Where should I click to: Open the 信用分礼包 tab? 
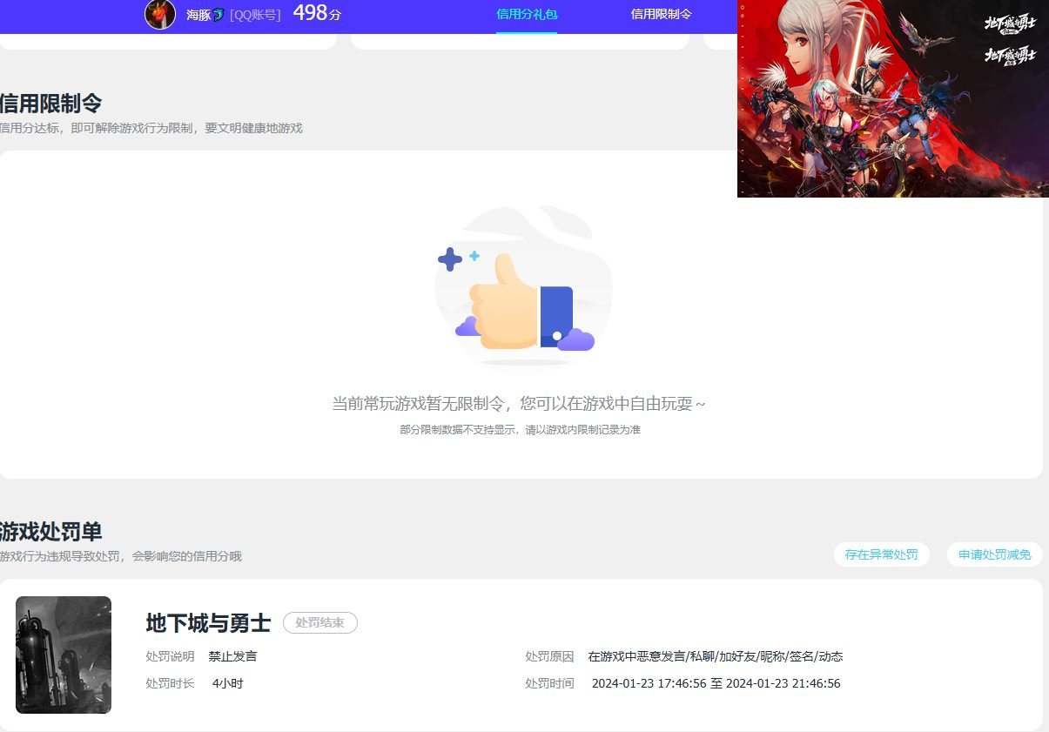pos(527,14)
